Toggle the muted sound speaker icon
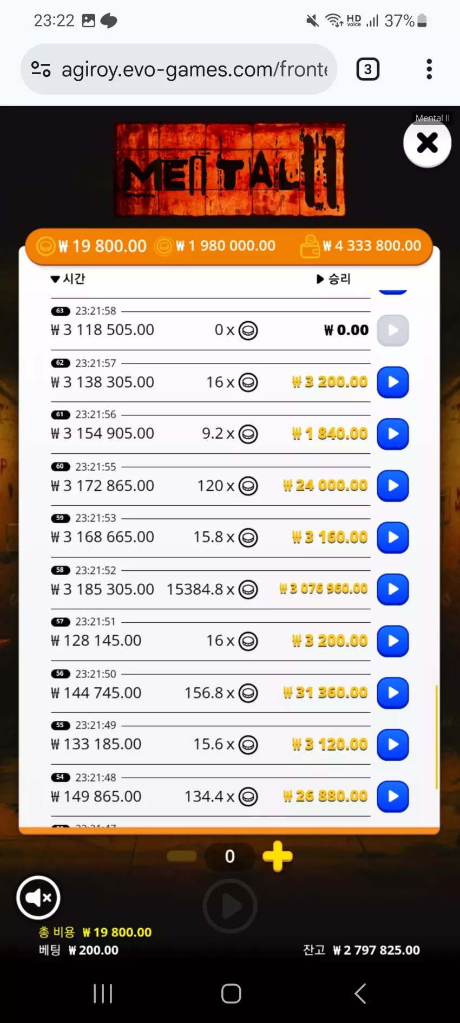This screenshot has height=1023, width=460. pos(38,897)
